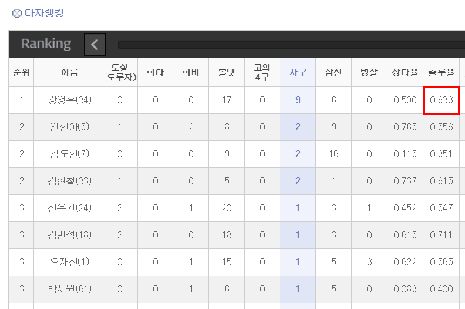
Task: Select player 신옥권(24)
Action: pyautogui.click(x=69, y=208)
